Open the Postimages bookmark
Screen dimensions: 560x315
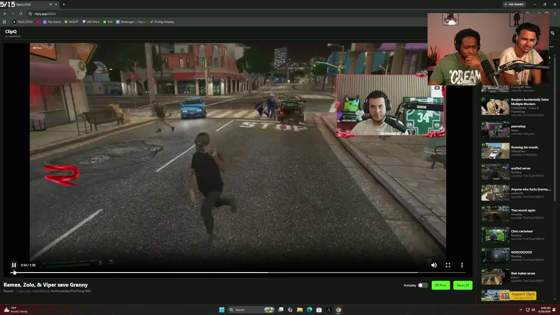tap(131, 22)
